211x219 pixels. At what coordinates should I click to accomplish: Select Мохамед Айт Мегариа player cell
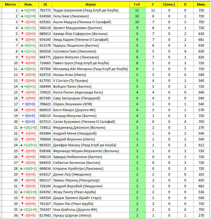[x=91, y=69]
